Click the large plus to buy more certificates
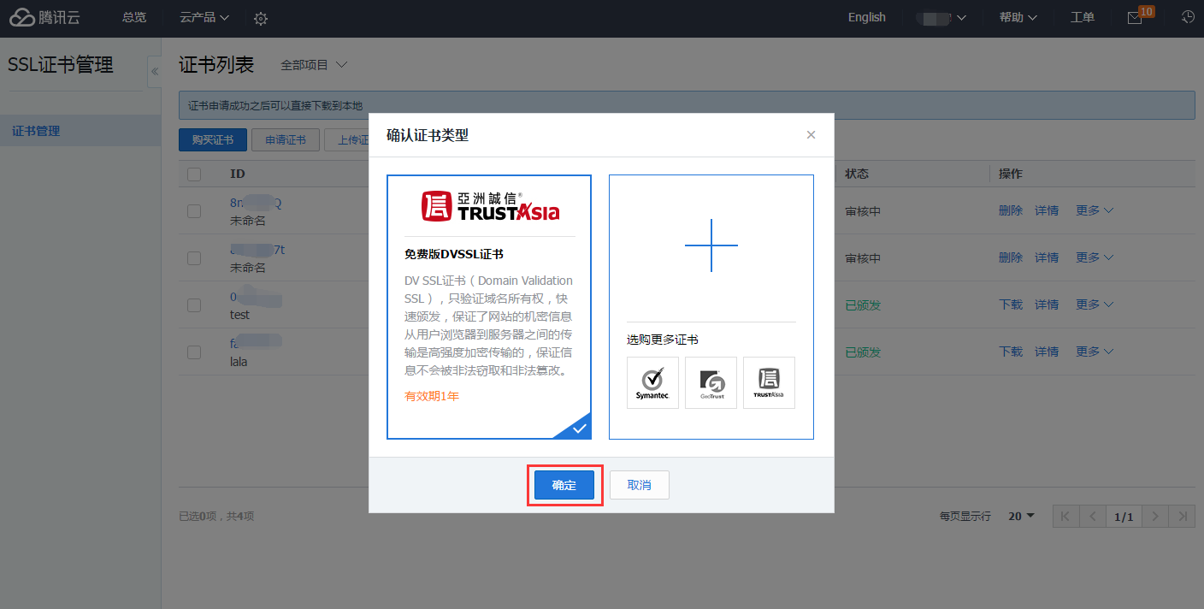 tap(711, 245)
